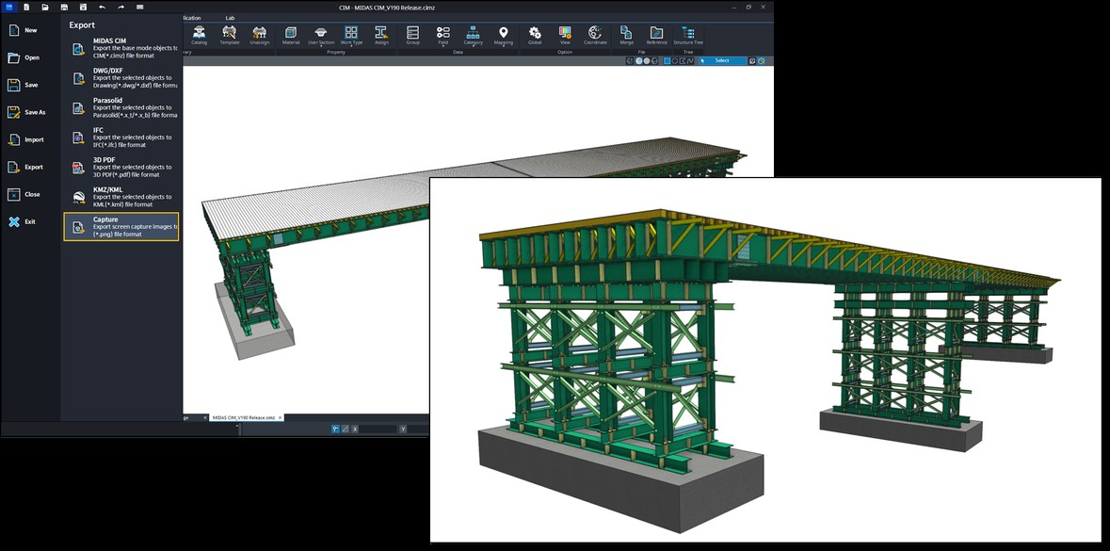Open the Material tool
Viewport: 1110px width, 551px height.
[289, 36]
